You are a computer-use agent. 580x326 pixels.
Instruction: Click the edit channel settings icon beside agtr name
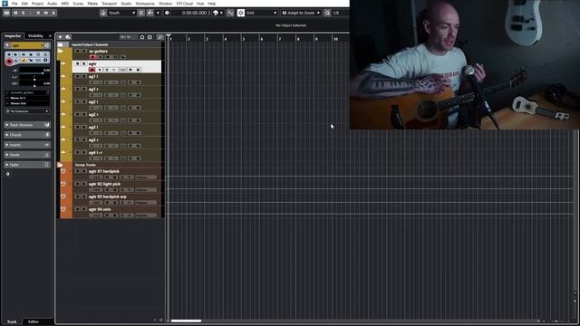(x=47, y=45)
